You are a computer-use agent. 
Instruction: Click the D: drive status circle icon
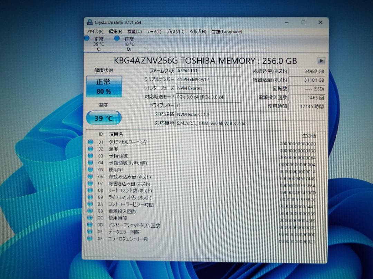[x=117, y=38]
